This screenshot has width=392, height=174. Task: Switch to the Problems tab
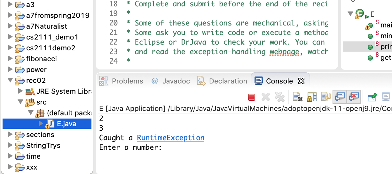point(122,81)
